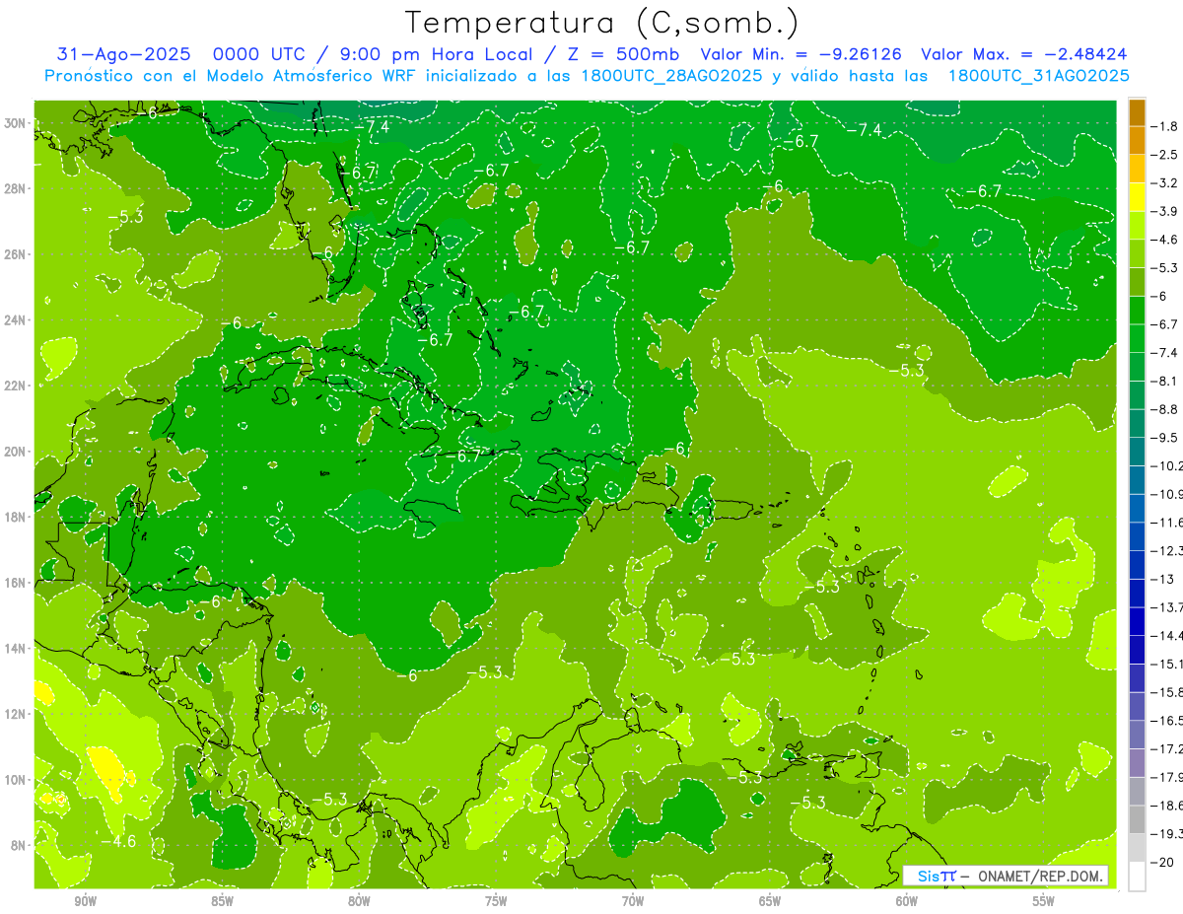
Task: Click the colorbar tick label "-20"
Action: click(x=1162, y=862)
